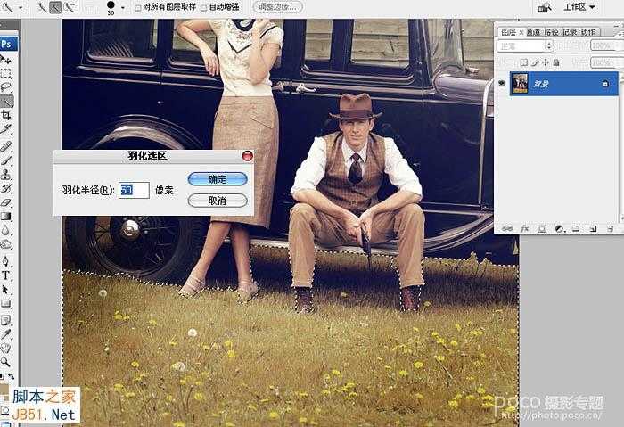This screenshot has height=427, width=624.
Task: Click 取消 in 羽化选区 dialog
Action: [218, 201]
